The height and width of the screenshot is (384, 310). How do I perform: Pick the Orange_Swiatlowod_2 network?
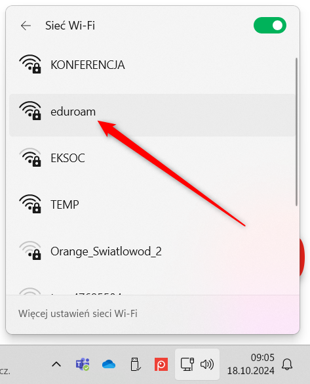pyautogui.click(x=152, y=251)
